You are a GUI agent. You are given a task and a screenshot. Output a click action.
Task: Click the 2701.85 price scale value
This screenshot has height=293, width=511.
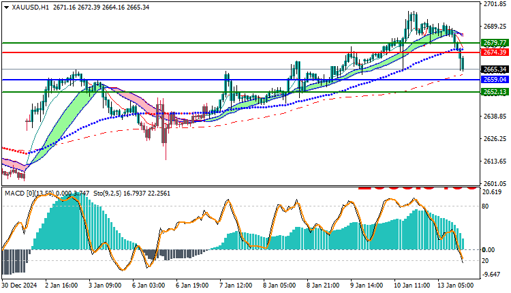click(x=495, y=4)
